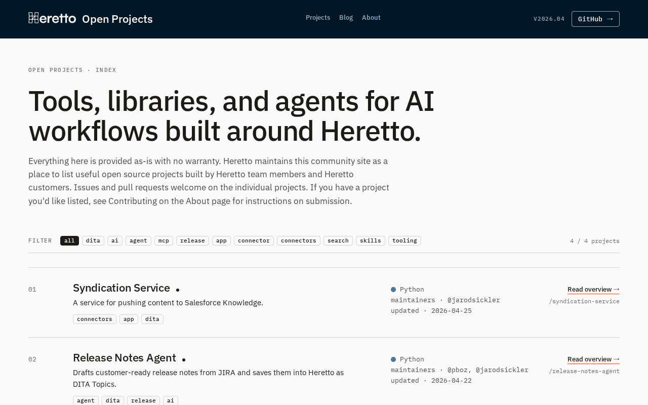Click the 'V2026.04' version label
The height and width of the screenshot is (405, 648).
click(x=549, y=19)
